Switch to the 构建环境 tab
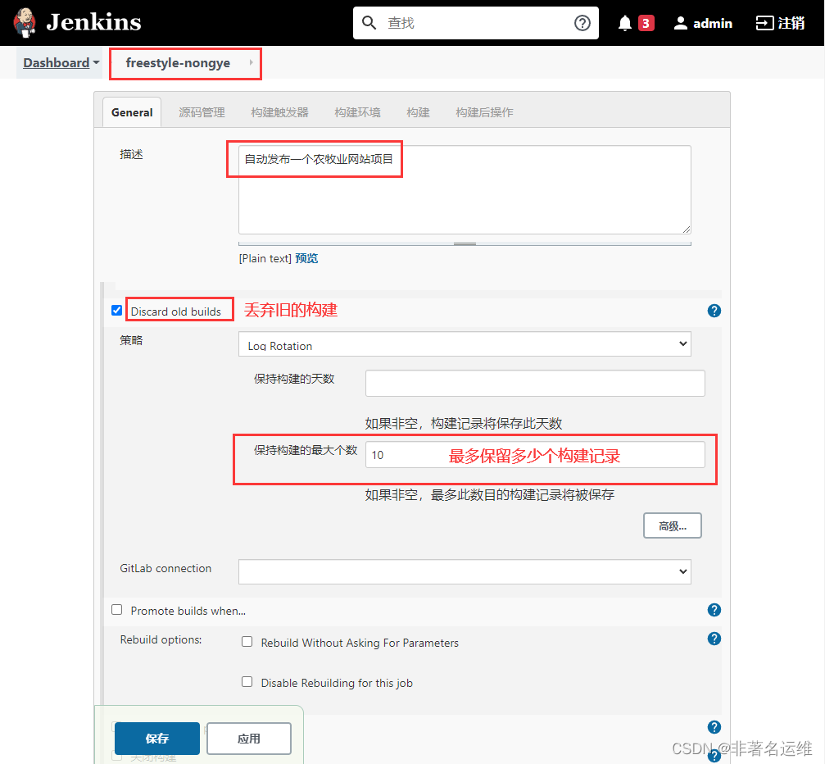Screen dimensions: 825x764 [357, 112]
